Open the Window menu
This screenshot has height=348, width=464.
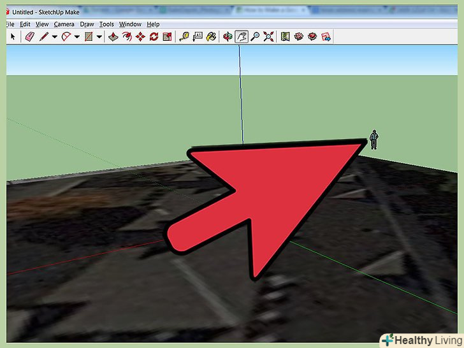pyautogui.click(x=130, y=24)
